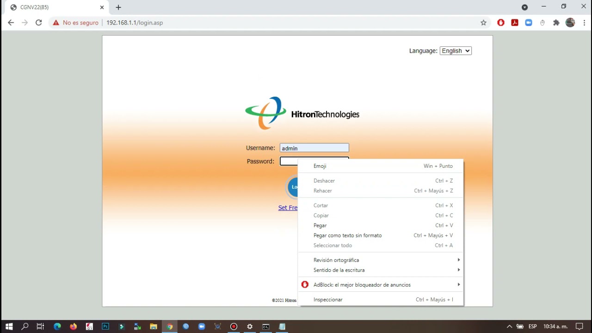Expand the 'Sentido de la escritura' submenu
Image resolution: width=592 pixels, height=333 pixels.
click(x=381, y=270)
